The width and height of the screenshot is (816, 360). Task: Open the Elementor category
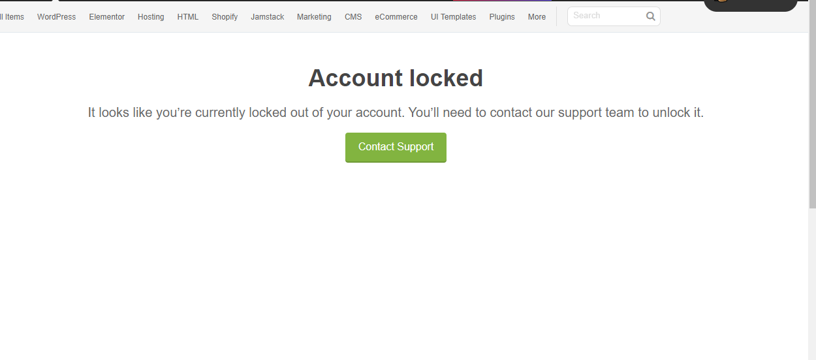coord(107,17)
